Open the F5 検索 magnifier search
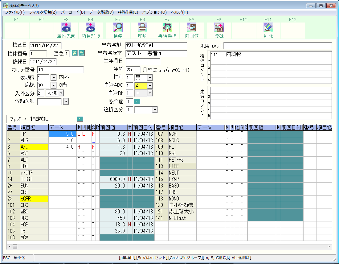The height and width of the screenshot is (264, 339). [x=118, y=27]
